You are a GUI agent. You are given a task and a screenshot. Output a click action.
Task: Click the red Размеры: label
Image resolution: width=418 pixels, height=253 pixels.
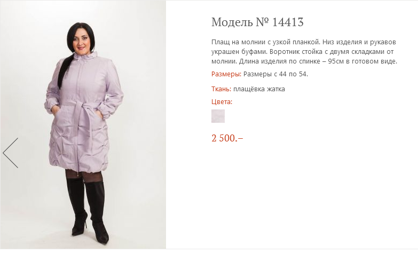[226, 74]
